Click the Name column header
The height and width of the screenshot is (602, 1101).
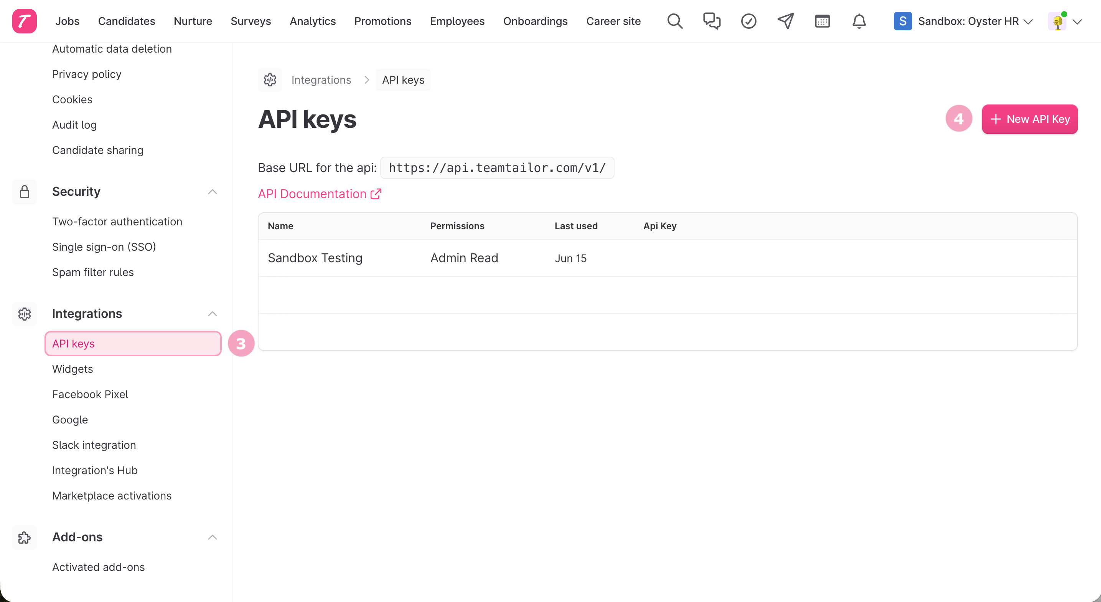[x=280, y=226]
